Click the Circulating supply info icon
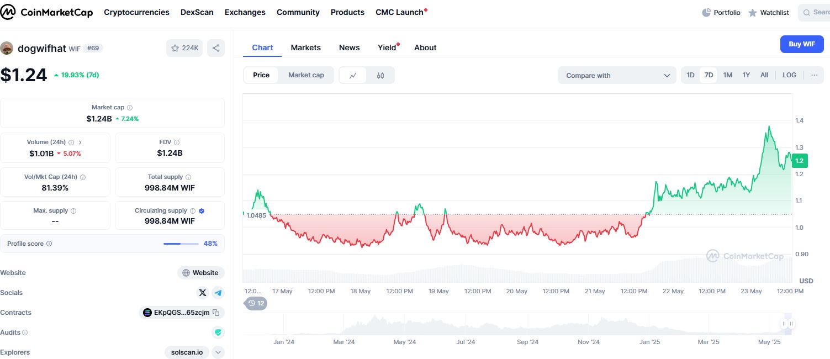 [192, 211]
